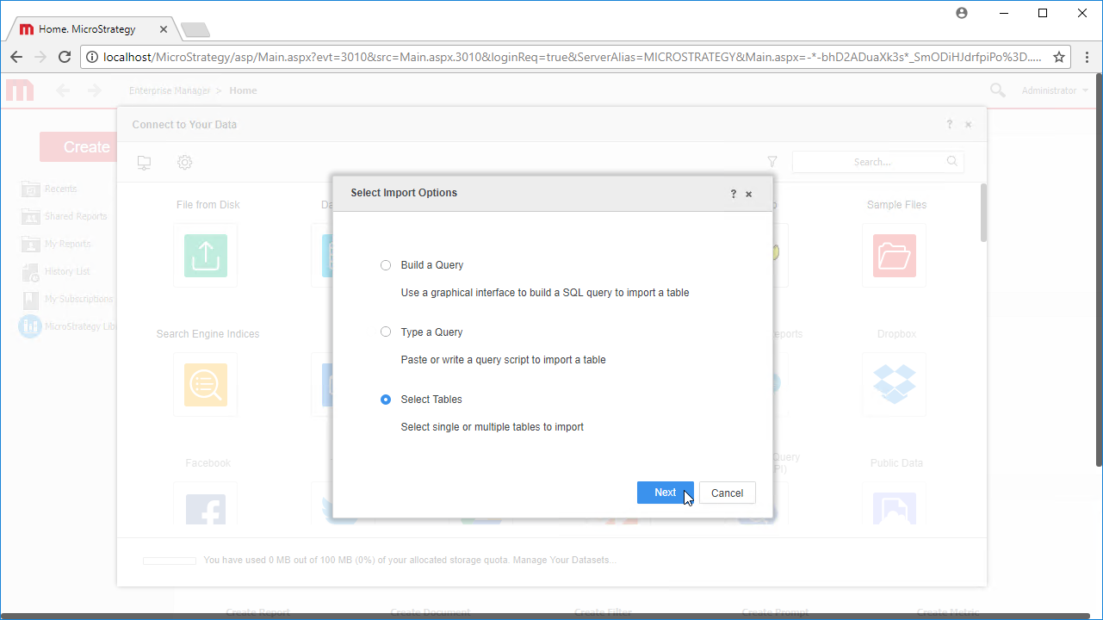The image size is (1103, 620).
Task: Reload the page in Chrome
Action: tap(65, 57)
